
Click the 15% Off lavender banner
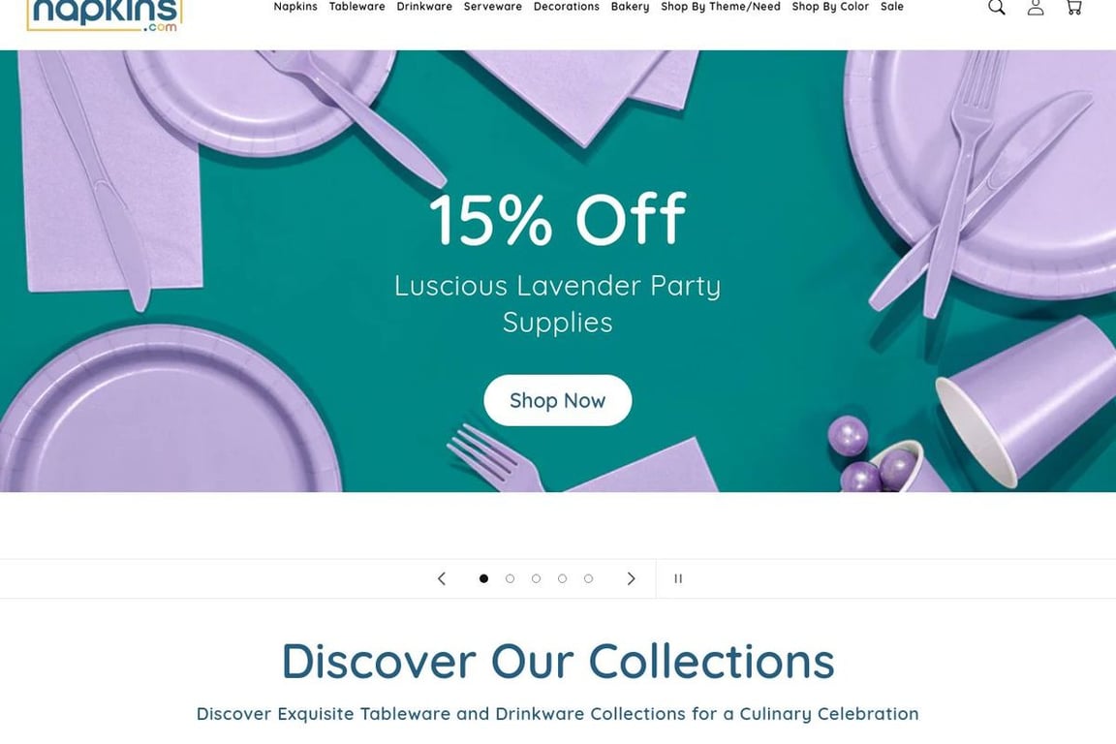click(x=557, y=270)
